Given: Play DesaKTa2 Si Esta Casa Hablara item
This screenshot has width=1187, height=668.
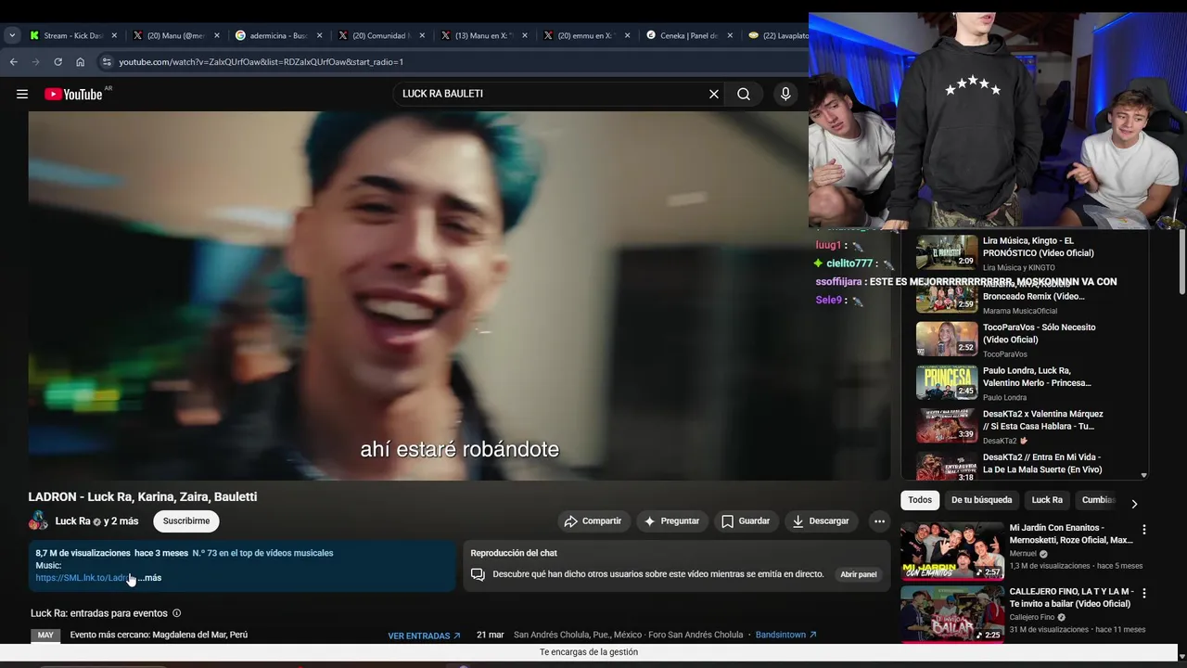Looking at the screenshot, I should [1025, 427].
